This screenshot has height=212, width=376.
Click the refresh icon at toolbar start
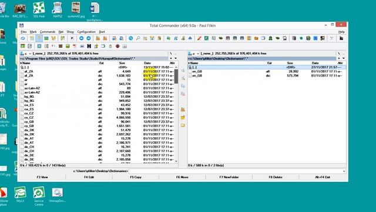pyautogui.click(x=23, y=38)
